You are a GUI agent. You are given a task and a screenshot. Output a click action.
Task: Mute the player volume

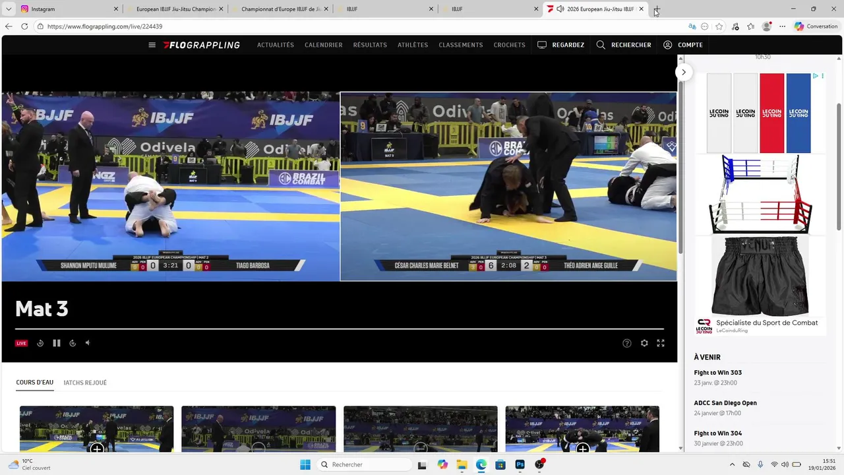click(88, 343)
